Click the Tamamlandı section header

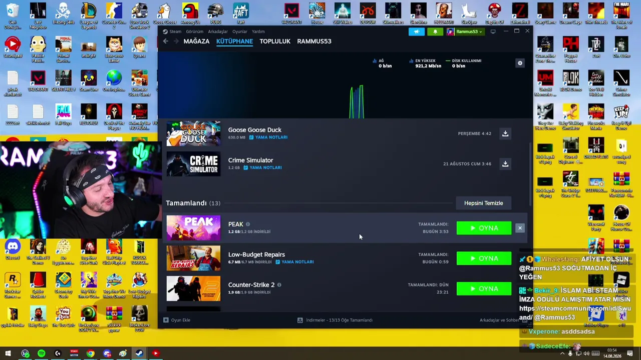[x=193, y=203]
